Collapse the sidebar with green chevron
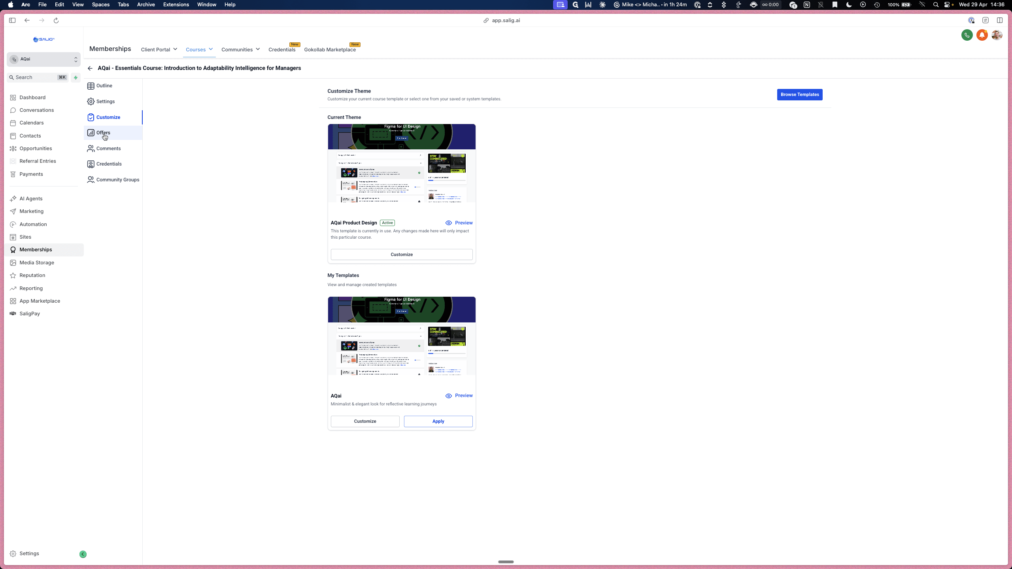This screenshot has height=569, width=1012. coord(83,554)
